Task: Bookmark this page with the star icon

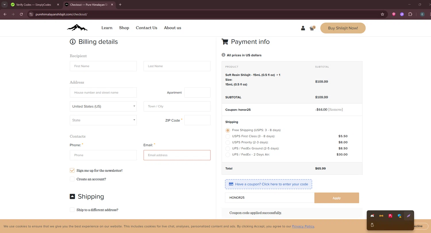Action: click(x=382, y=14)
